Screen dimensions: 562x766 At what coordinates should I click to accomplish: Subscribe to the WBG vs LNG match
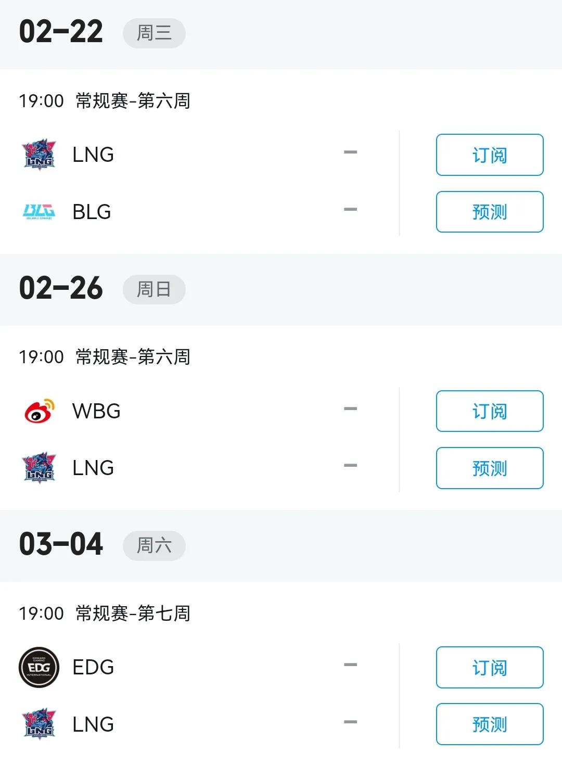coord(489,411)
